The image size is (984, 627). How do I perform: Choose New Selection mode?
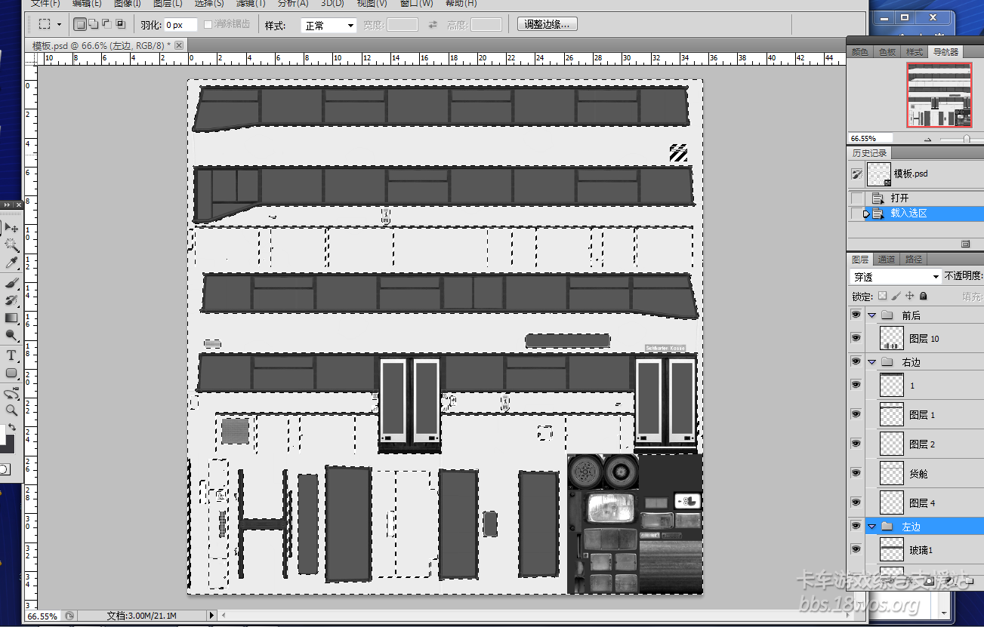[x=80, y=25]
